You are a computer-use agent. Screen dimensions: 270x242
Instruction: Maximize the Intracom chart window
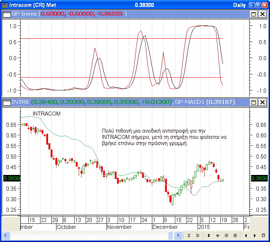pos(258,5)
